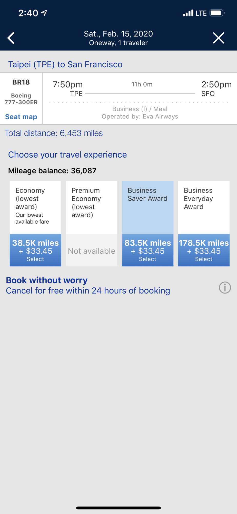The width and height of the screenshot is (237, 514).
Task: Tap the location arrow icon in status bar
Action: pos(44,13)
